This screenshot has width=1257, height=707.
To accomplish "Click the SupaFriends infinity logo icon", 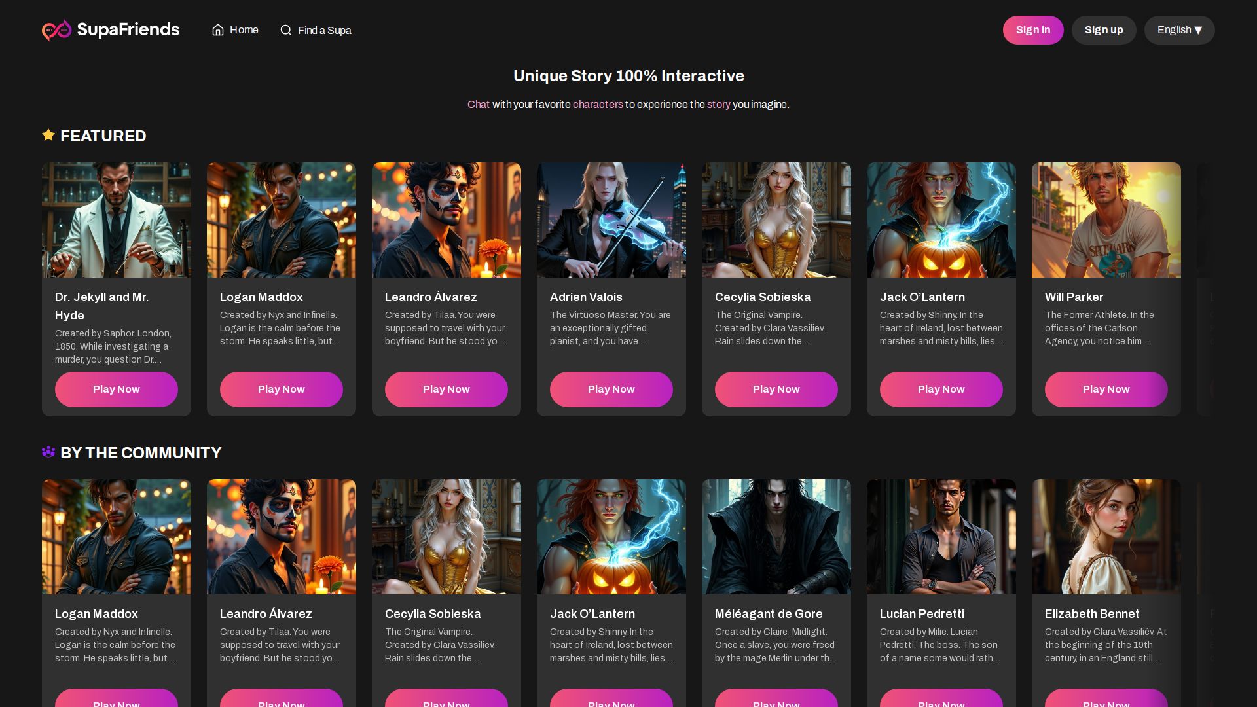I will click(x=57, y=30).
